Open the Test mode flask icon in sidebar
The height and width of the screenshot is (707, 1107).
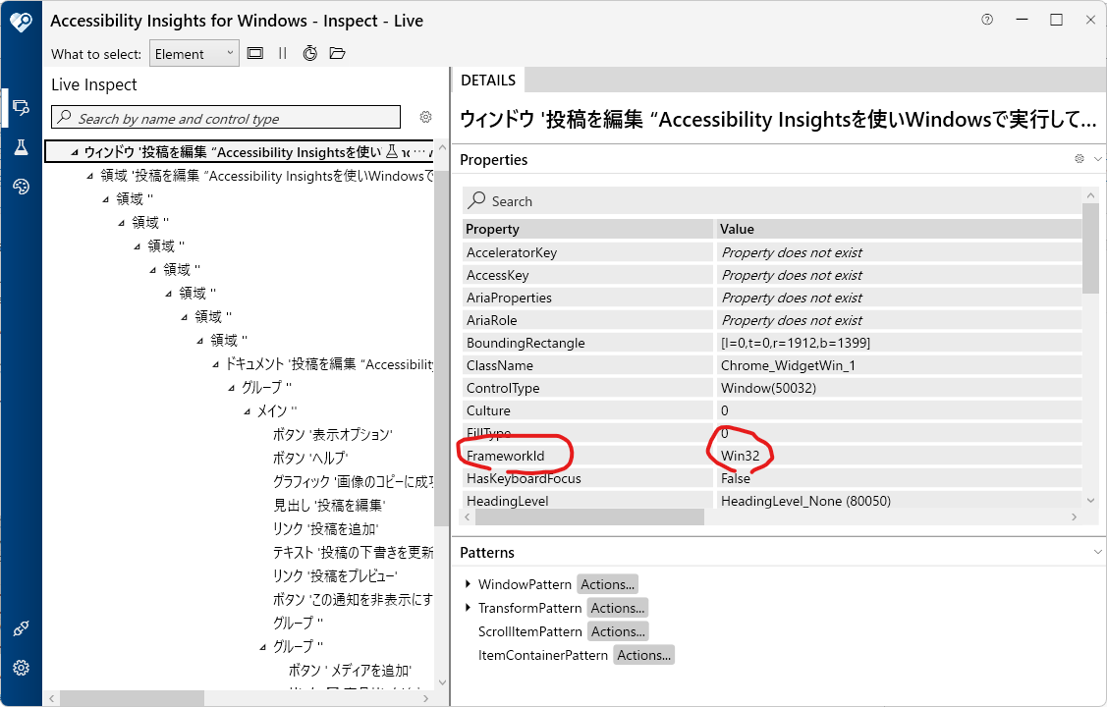pyautogui.click(x=21, y=146)
